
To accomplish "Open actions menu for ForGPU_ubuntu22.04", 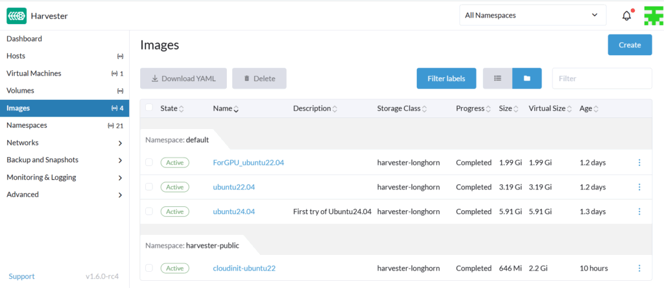I will click(x=639, y=163).
